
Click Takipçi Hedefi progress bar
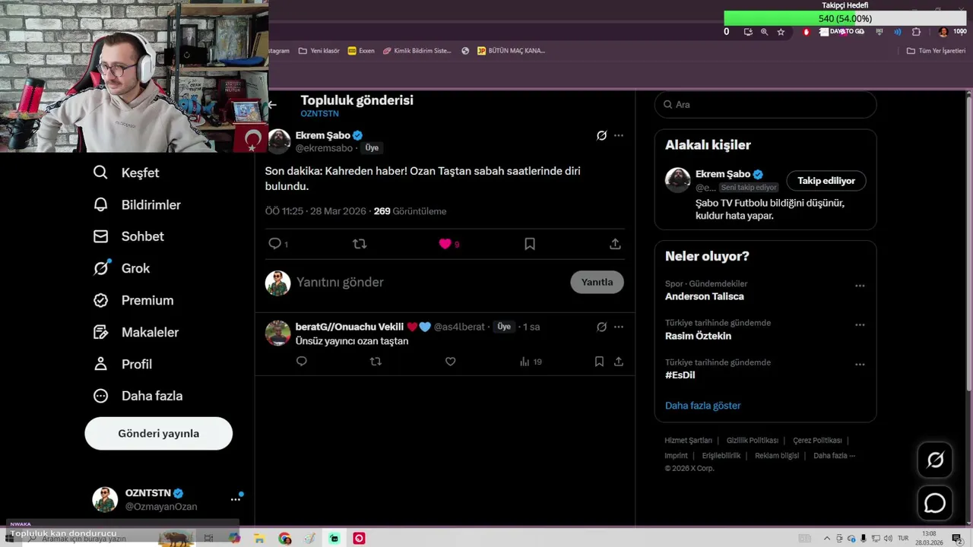pos(845,18)
